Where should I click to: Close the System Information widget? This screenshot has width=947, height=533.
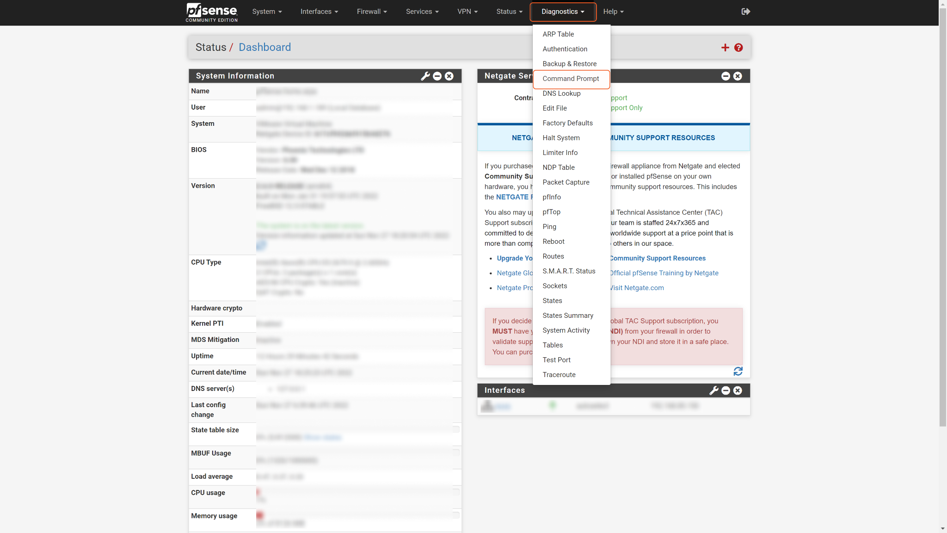pyautogui.click(x=449, y=76)
